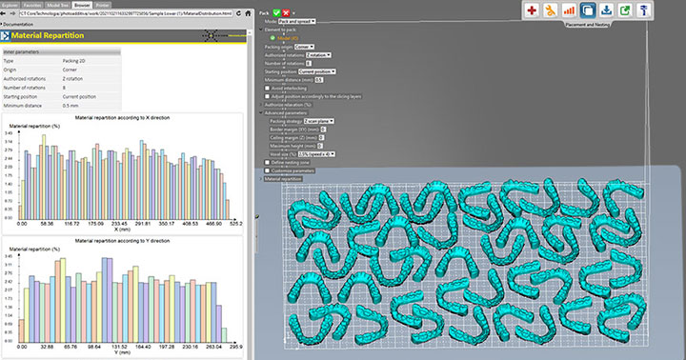686x360 pixels.
Task: Reload the browser page
Action: [239, 13]
